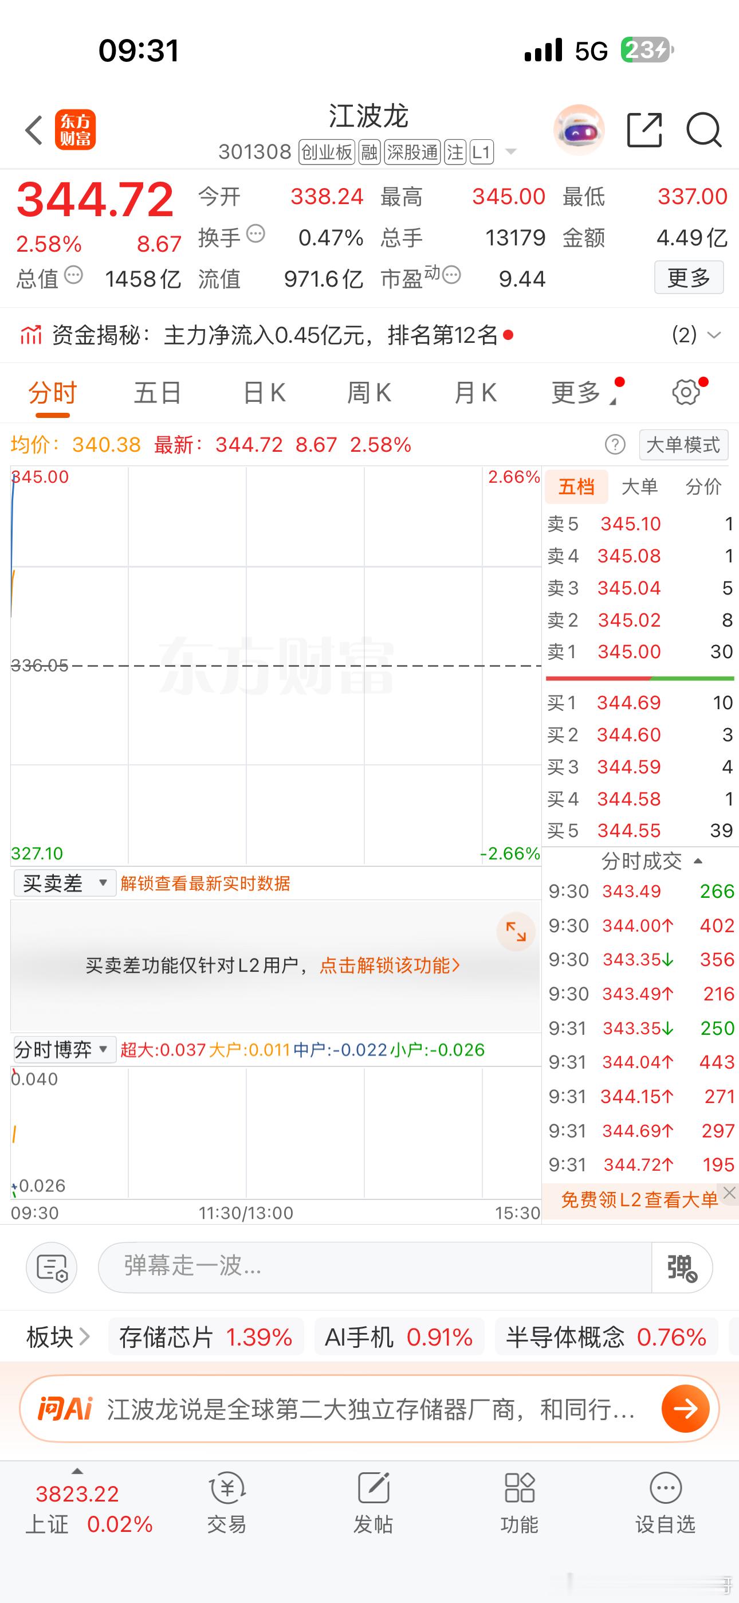Tap the 创业板 tag
This screenshot has width=739, height=1603.
click(327, 152)
